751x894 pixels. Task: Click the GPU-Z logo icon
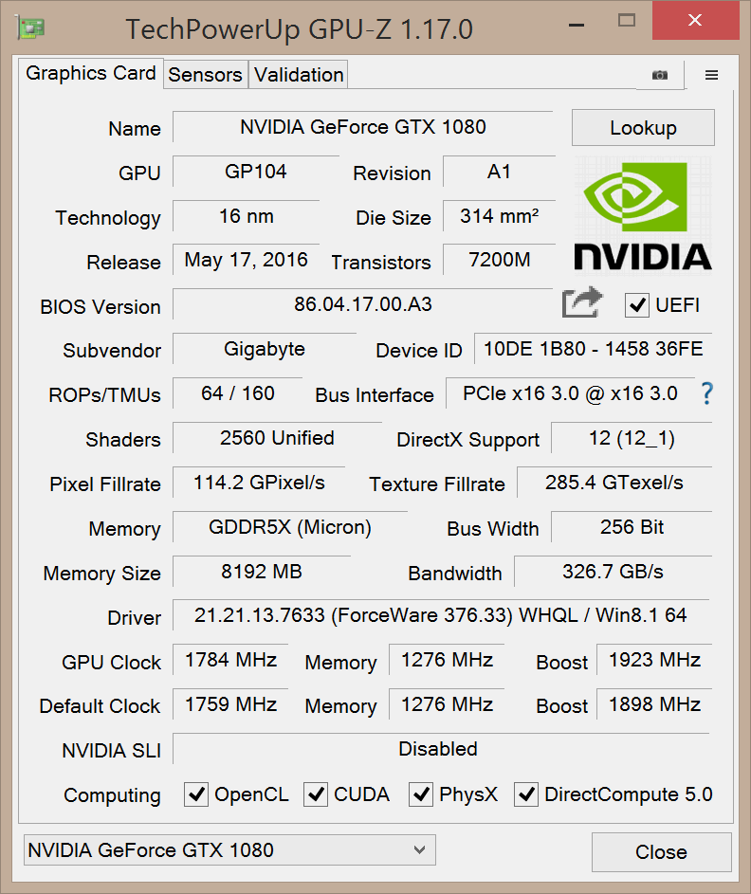tap(29, 28)
